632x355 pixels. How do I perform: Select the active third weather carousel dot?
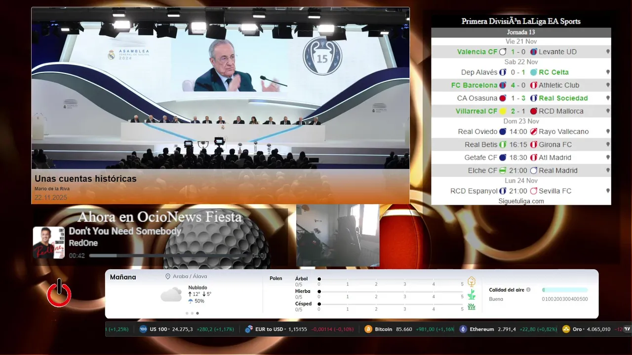point(197,313)
